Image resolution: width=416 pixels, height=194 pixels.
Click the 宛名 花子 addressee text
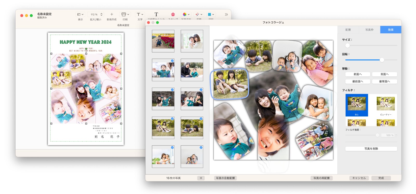(x=107, y=137)
